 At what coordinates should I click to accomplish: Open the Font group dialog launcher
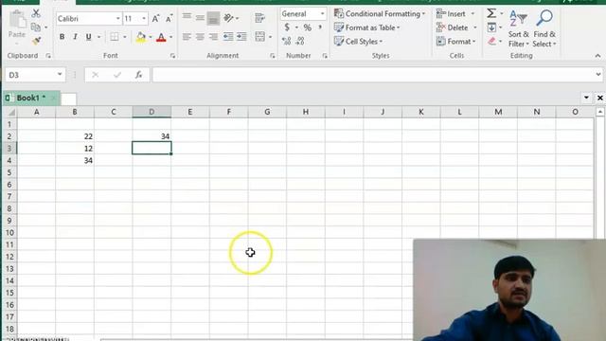click(x=172, y=56)
